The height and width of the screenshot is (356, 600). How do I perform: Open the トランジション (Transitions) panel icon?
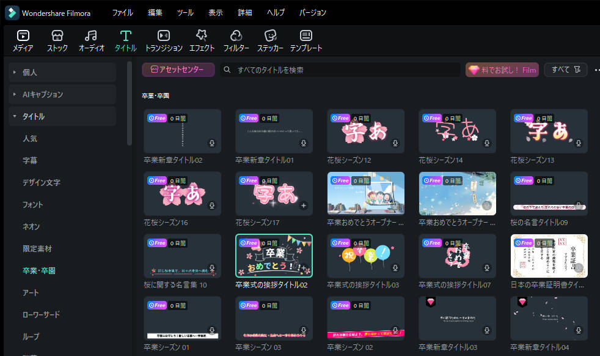163,40
